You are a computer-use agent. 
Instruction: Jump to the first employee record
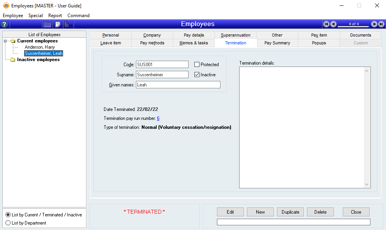pyautogui.click(x=326, y=24)
